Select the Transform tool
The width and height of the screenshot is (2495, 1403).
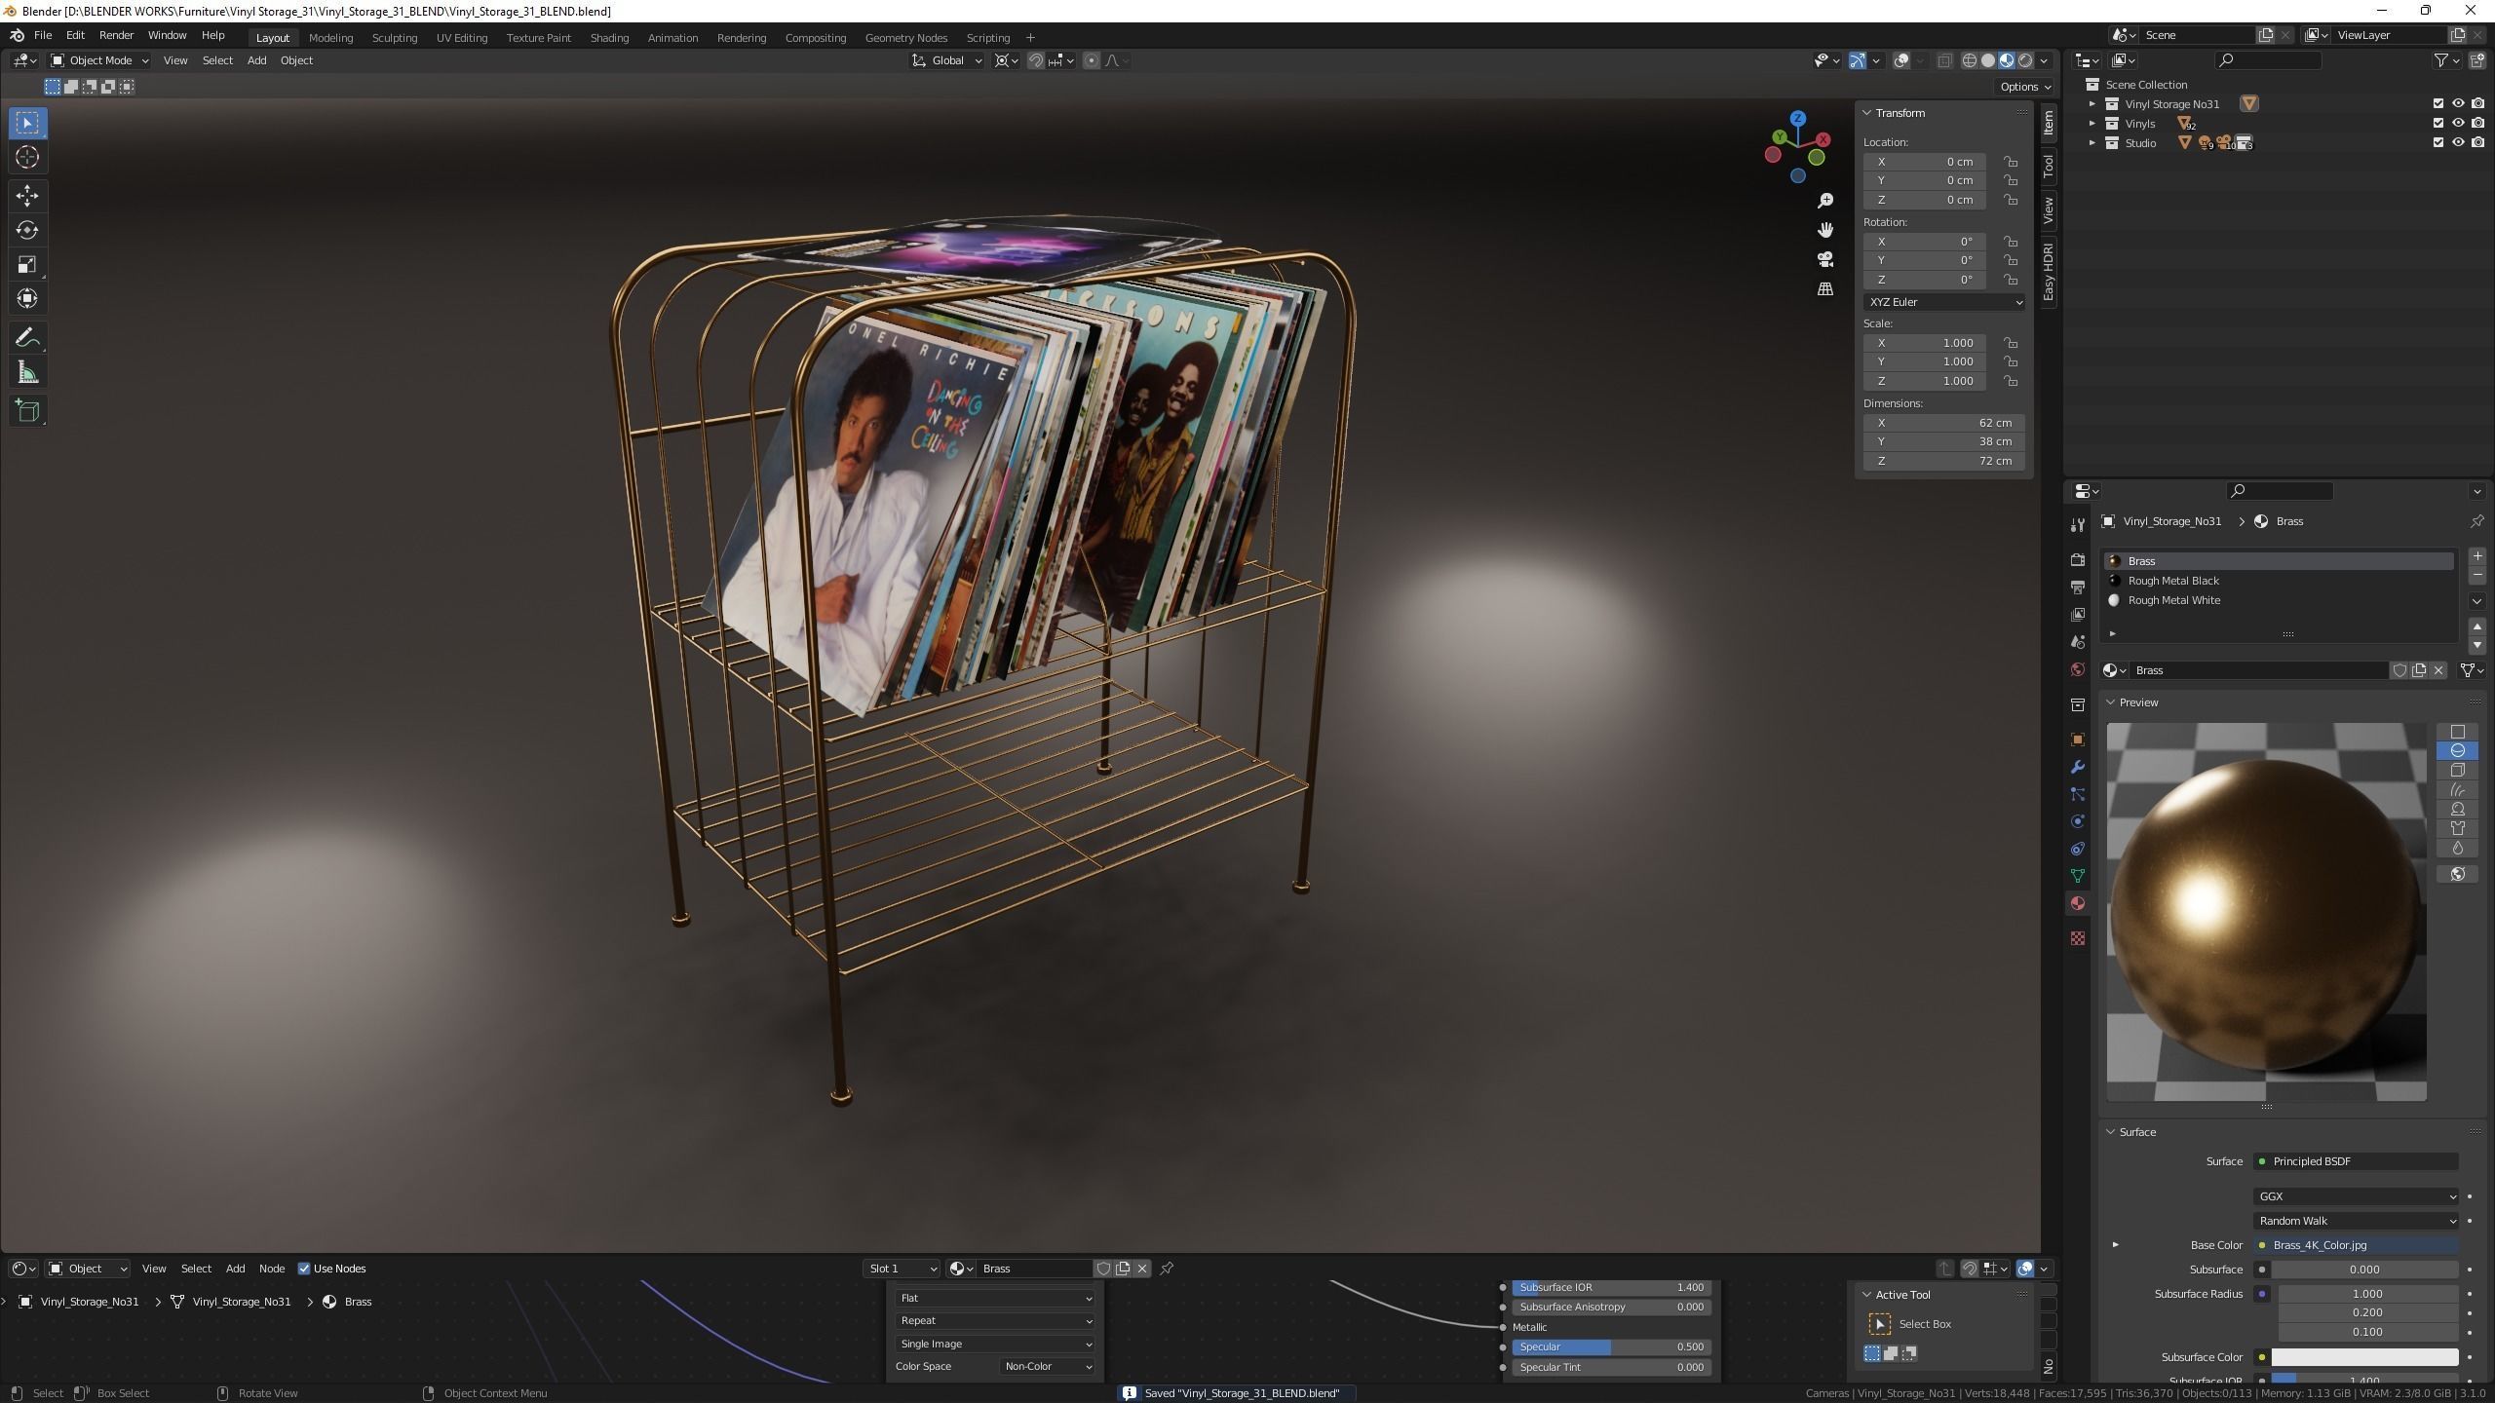(x=27, y=298)
